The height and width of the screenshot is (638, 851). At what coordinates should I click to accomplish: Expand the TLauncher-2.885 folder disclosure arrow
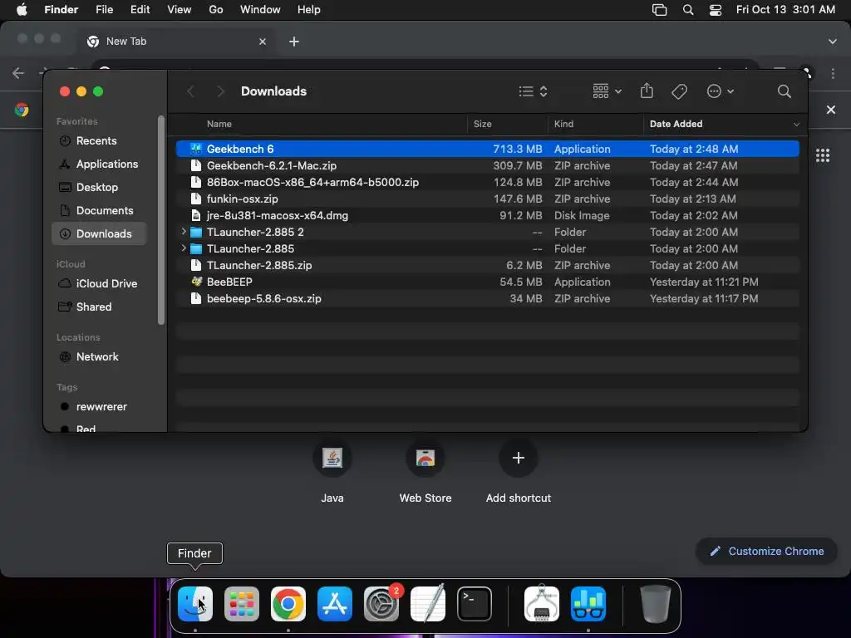coord(184,248)
